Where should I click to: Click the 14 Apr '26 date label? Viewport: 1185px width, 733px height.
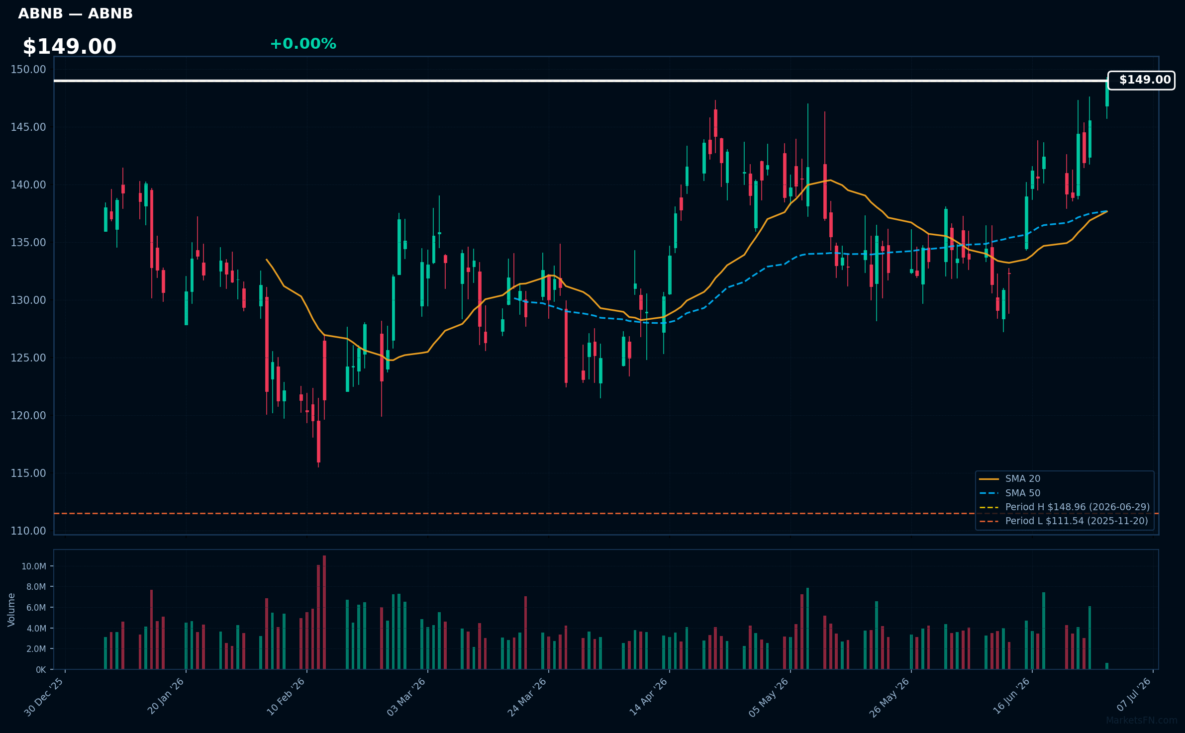pyautogui.click(x=648, y=697)
